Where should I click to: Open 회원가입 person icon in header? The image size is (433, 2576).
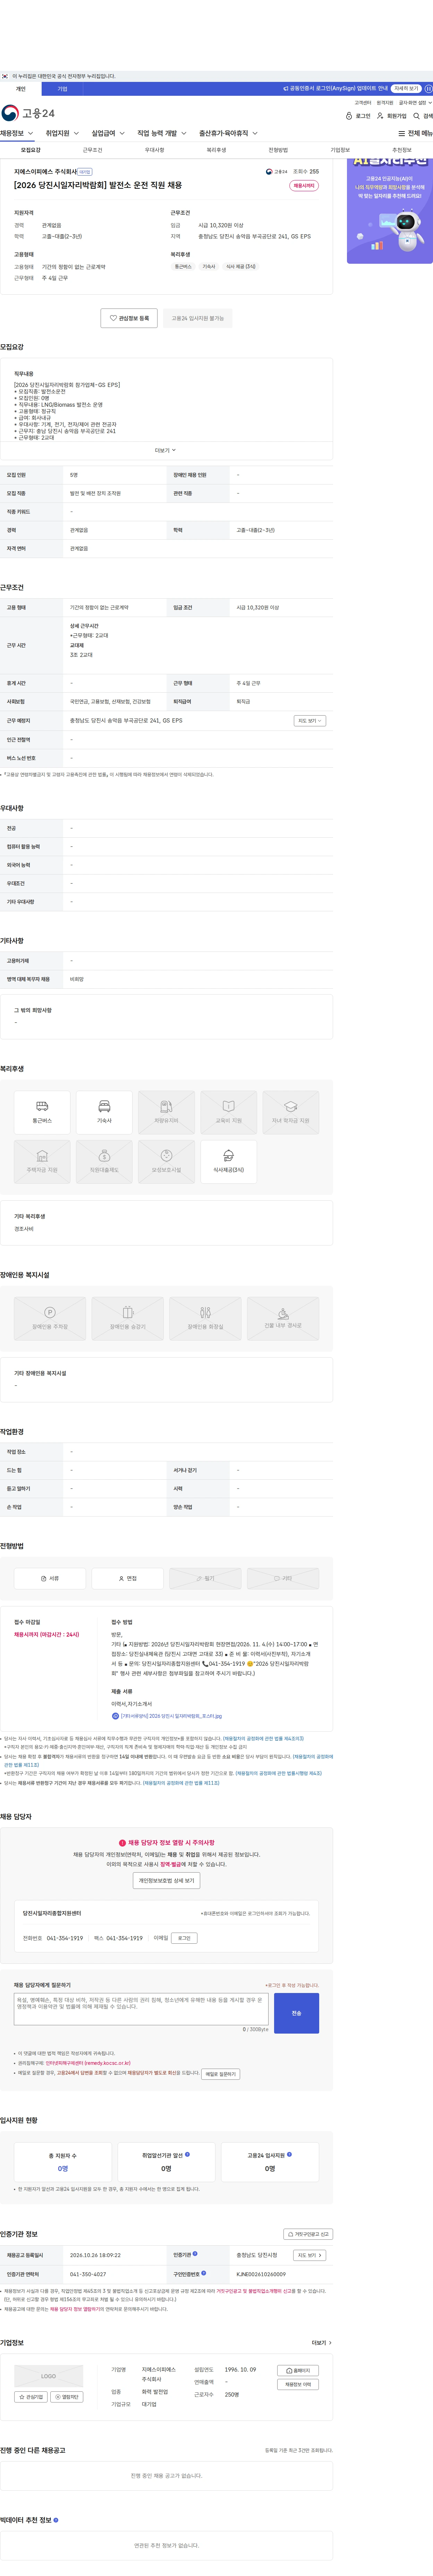pyautogui.click(x=380, y=116)
